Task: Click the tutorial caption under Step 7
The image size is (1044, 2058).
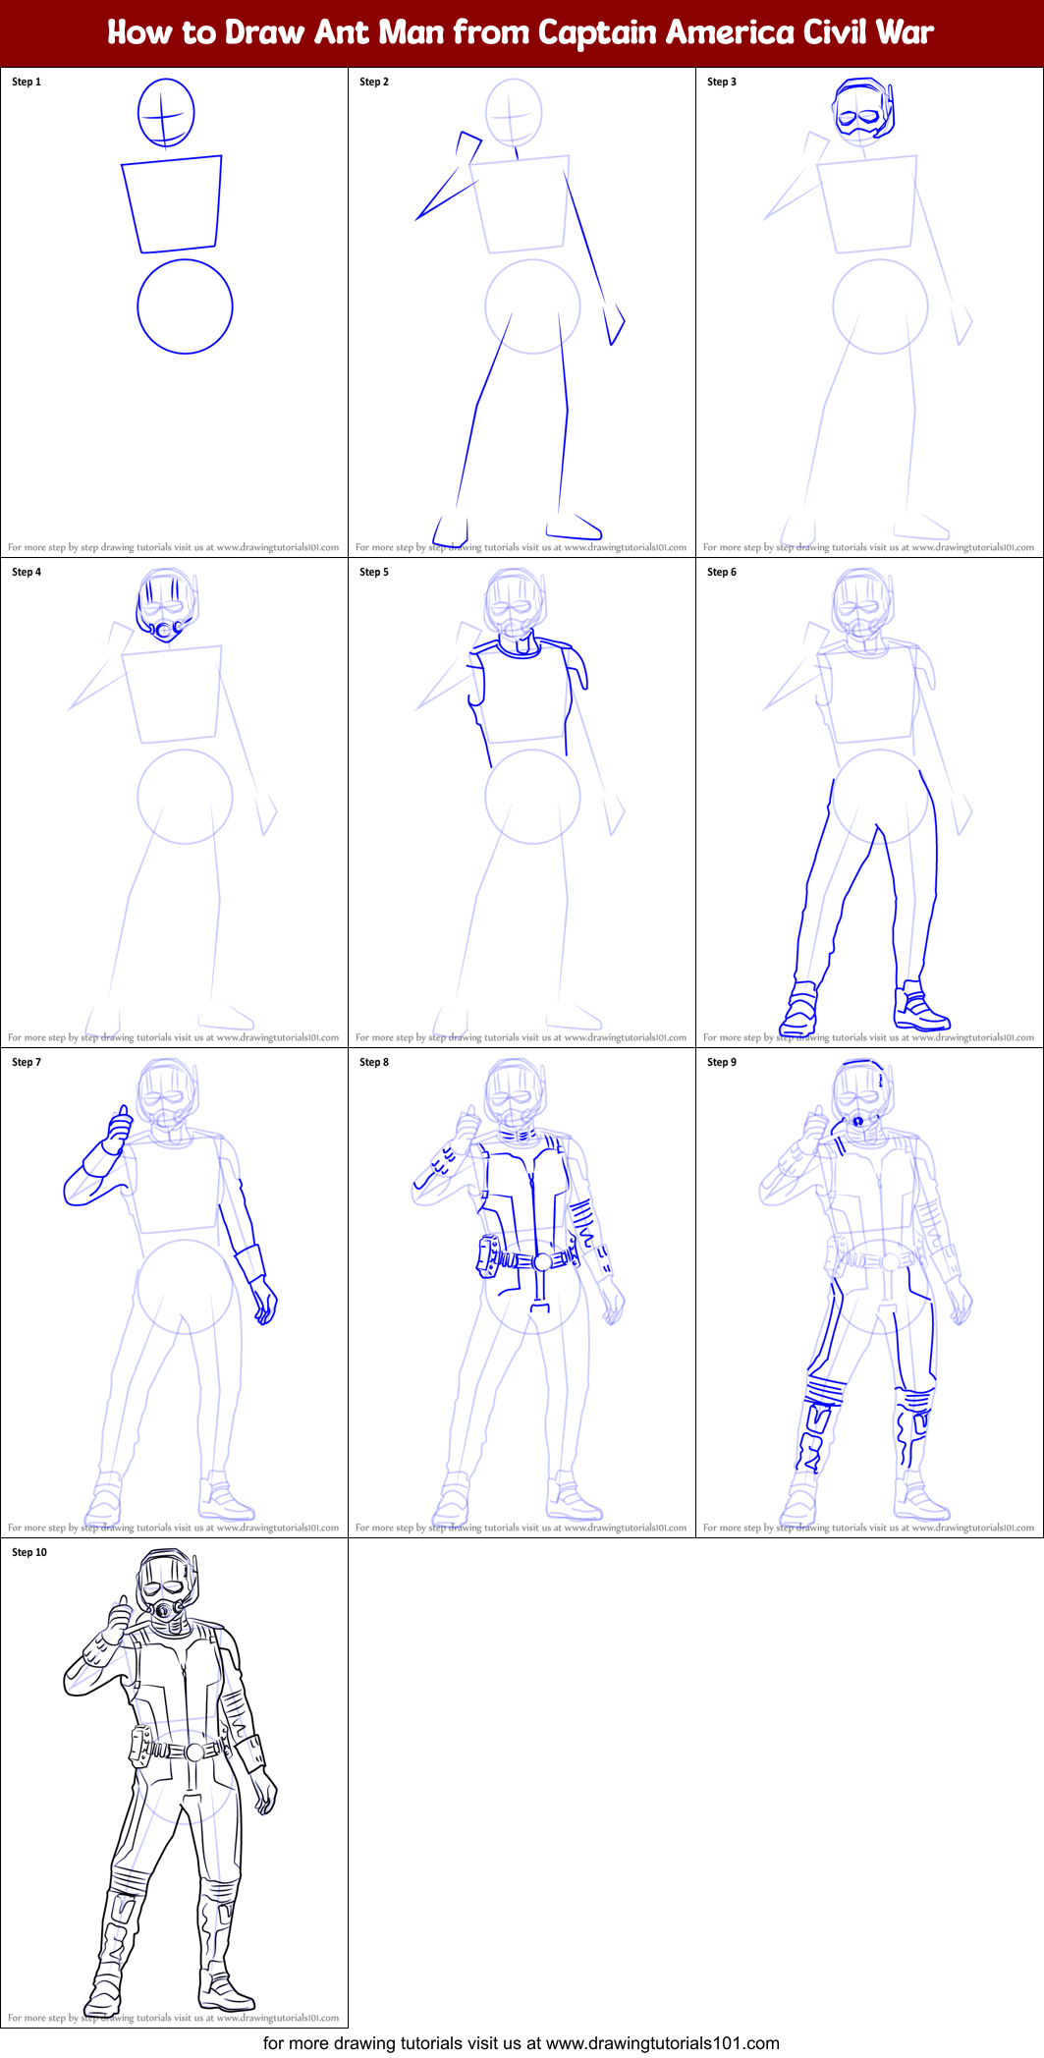Action: coord(174,1529)
